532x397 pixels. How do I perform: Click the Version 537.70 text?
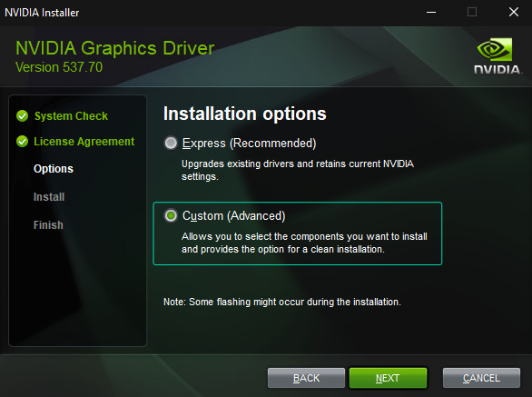(x=59, y=67)
